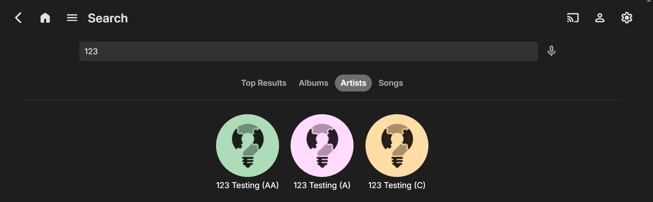Open the pink 123 Testing (A) artist image
The width and height of the screenshot is (653, 202).
coord(322,145)
